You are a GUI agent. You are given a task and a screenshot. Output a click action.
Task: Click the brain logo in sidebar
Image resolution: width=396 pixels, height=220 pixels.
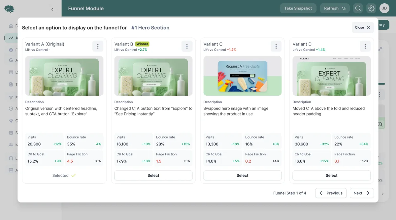tap(9, 9)
